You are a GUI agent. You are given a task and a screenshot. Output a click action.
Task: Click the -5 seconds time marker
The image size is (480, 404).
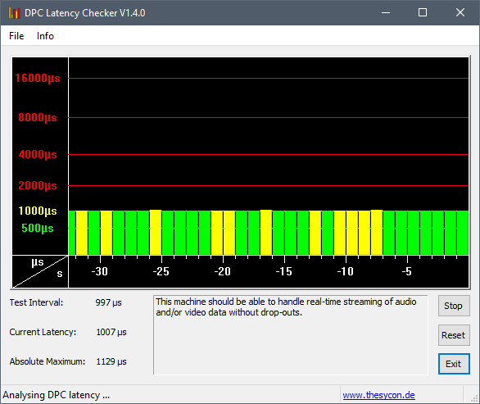point(407,271)
